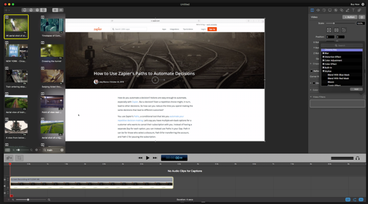The width and height of the screenshot is (368, 204).
Task: Select the 'NEW YORK - Circa' clip thumbnail
Action: pos(16,51)
